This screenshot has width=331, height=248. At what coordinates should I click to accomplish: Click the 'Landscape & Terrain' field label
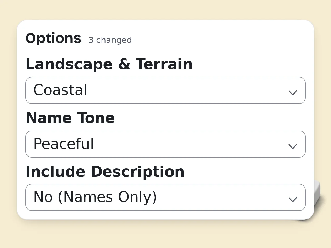109,64
